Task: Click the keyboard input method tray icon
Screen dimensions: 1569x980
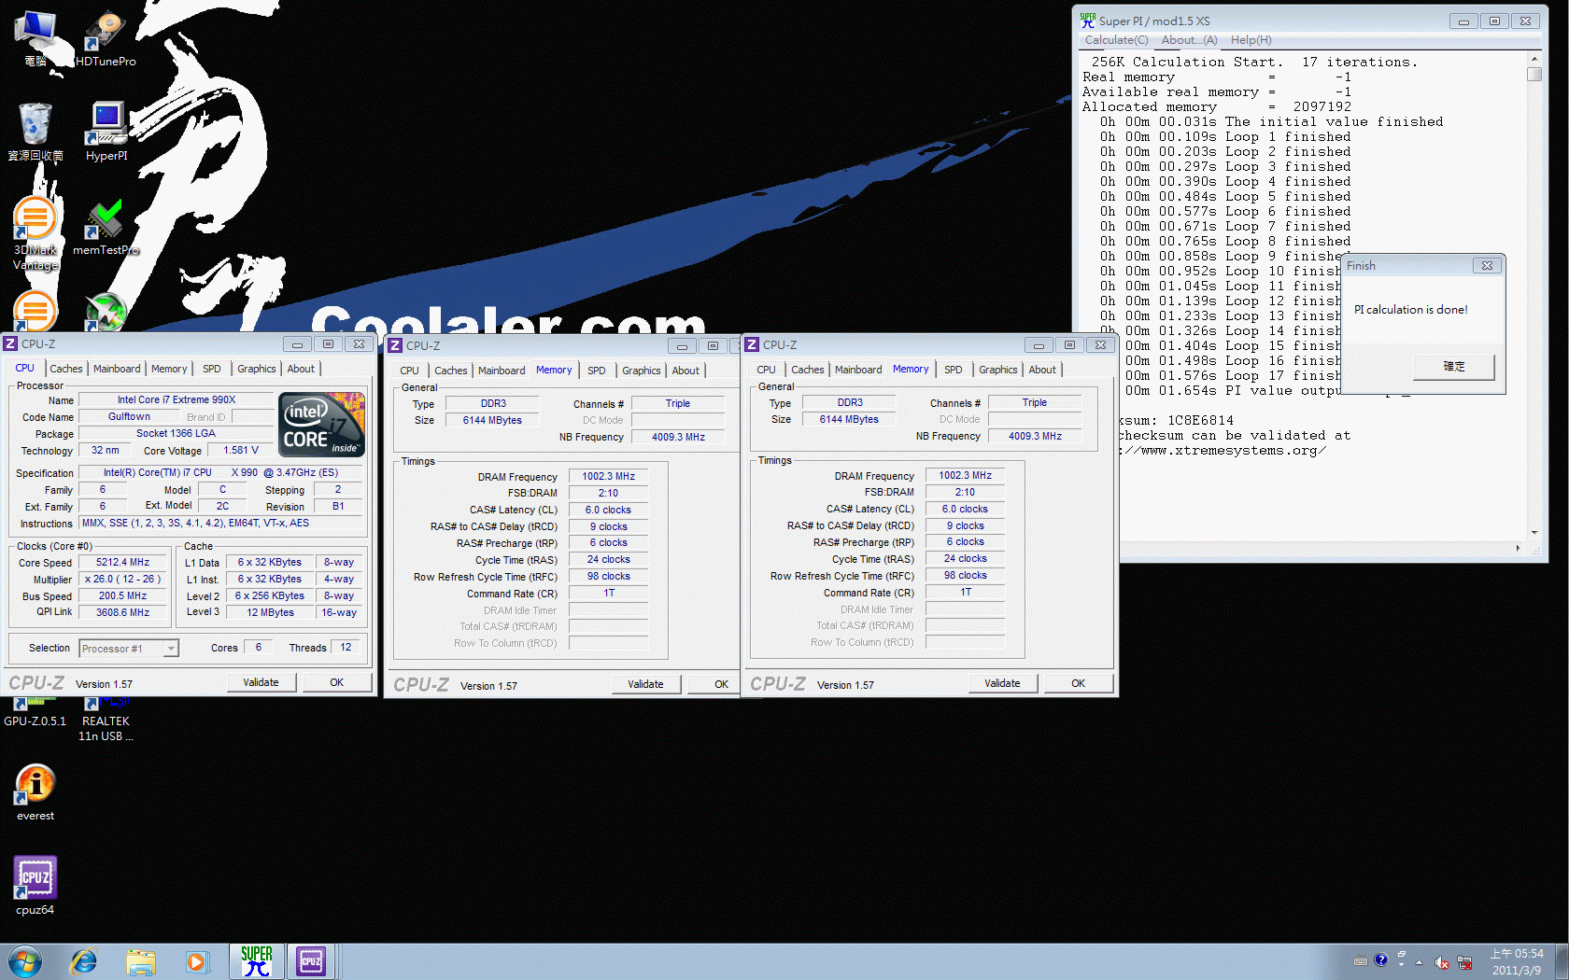Action: (x=1361, y=960)
